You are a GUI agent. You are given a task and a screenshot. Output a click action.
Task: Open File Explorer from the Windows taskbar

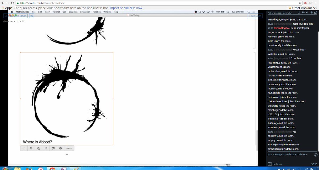click(x=18, y=169)
